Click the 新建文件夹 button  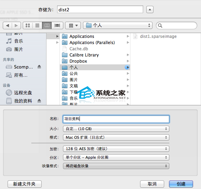[24, 184]
